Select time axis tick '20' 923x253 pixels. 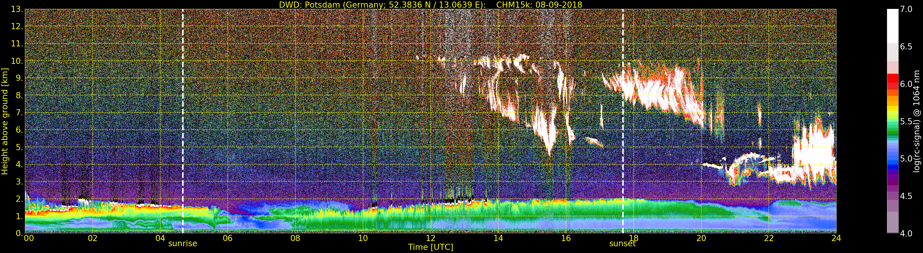[701, 238]
